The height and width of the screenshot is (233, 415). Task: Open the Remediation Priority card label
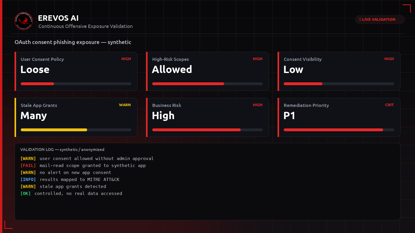(x=306, y=105)
